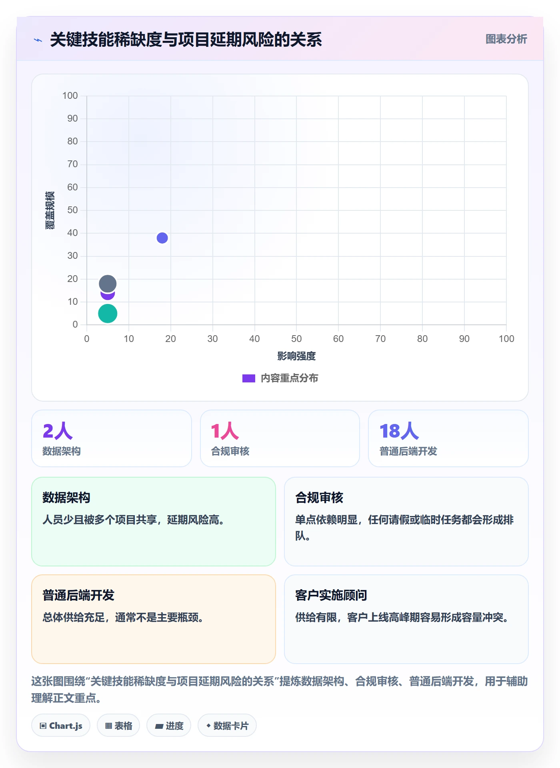Screen dimensions: 560x768
Task: Click the lightning bolt icon beside the title
Action: (38, 40)
